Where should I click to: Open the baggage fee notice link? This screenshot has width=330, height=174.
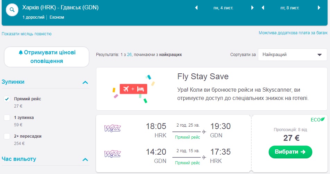[x=293, y=33]
